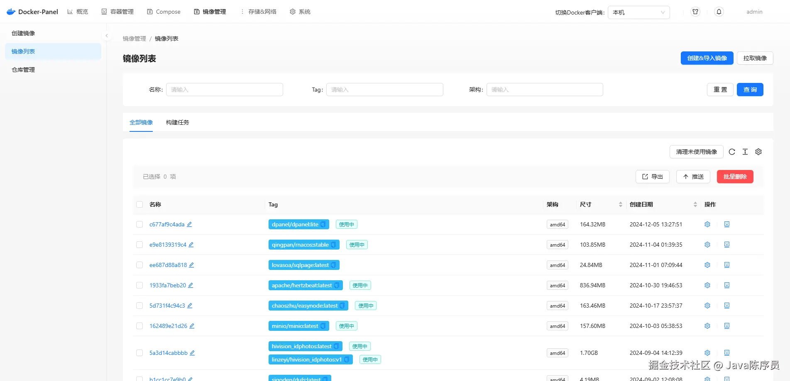Switch to the 全部镜像 tab

click(141, 122)
